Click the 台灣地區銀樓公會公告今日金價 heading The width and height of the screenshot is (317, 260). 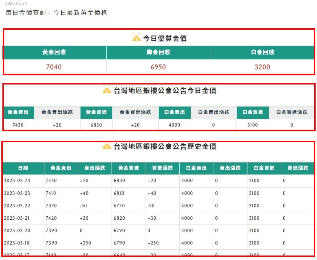click(x=165, y=90)
